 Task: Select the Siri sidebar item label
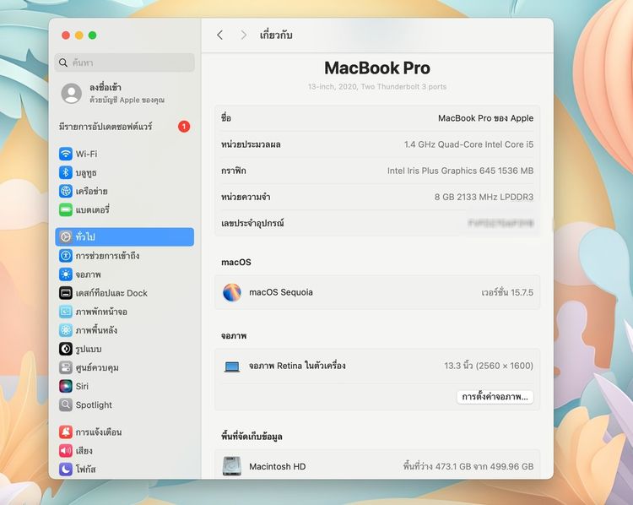[82, 386]
